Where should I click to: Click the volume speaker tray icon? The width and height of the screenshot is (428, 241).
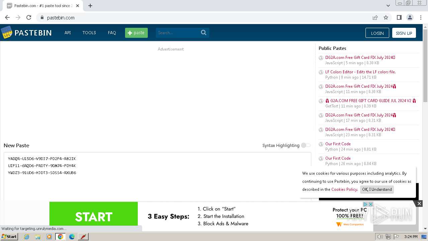pos(380,237)
